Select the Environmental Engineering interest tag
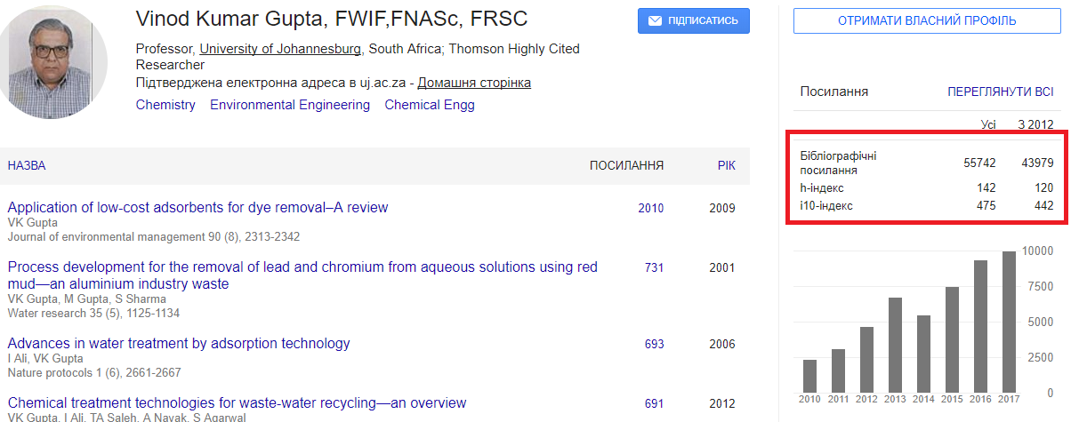The width and height of the screenshot is (1079, 422). [290, 105]
